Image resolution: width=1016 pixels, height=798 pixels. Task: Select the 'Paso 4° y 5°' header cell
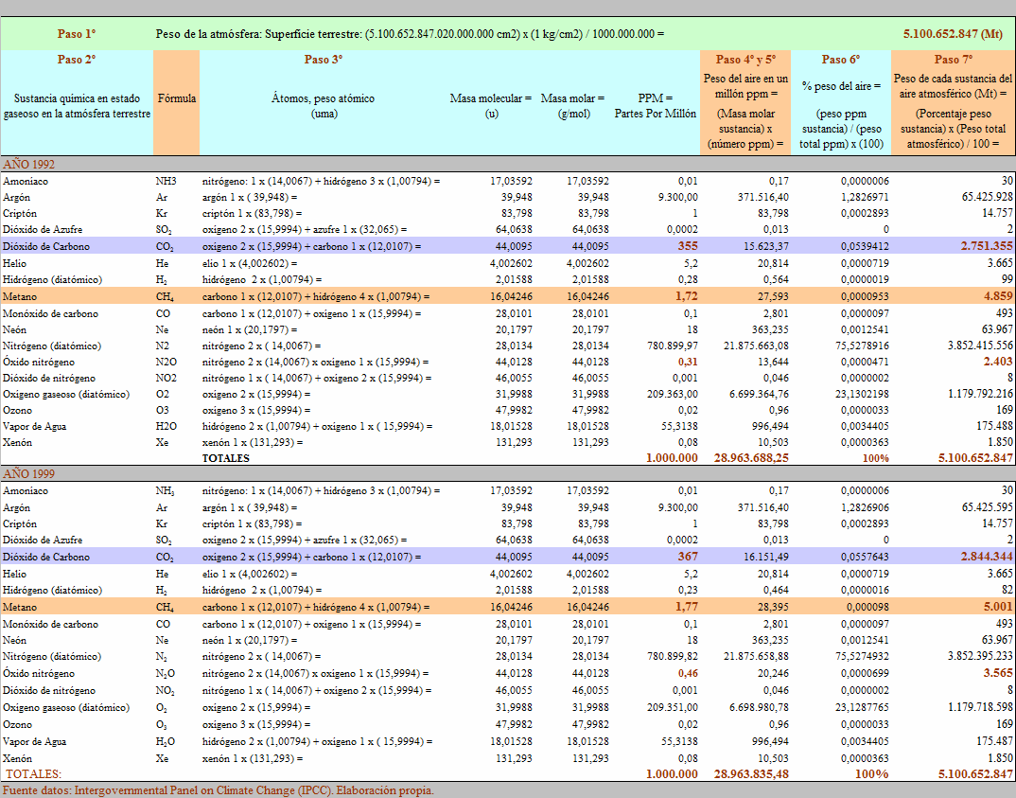click(x=745, y=60)
